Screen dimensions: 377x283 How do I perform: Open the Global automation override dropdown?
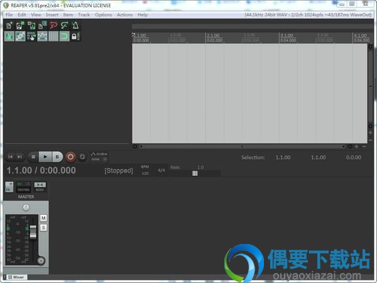(99, 157)
